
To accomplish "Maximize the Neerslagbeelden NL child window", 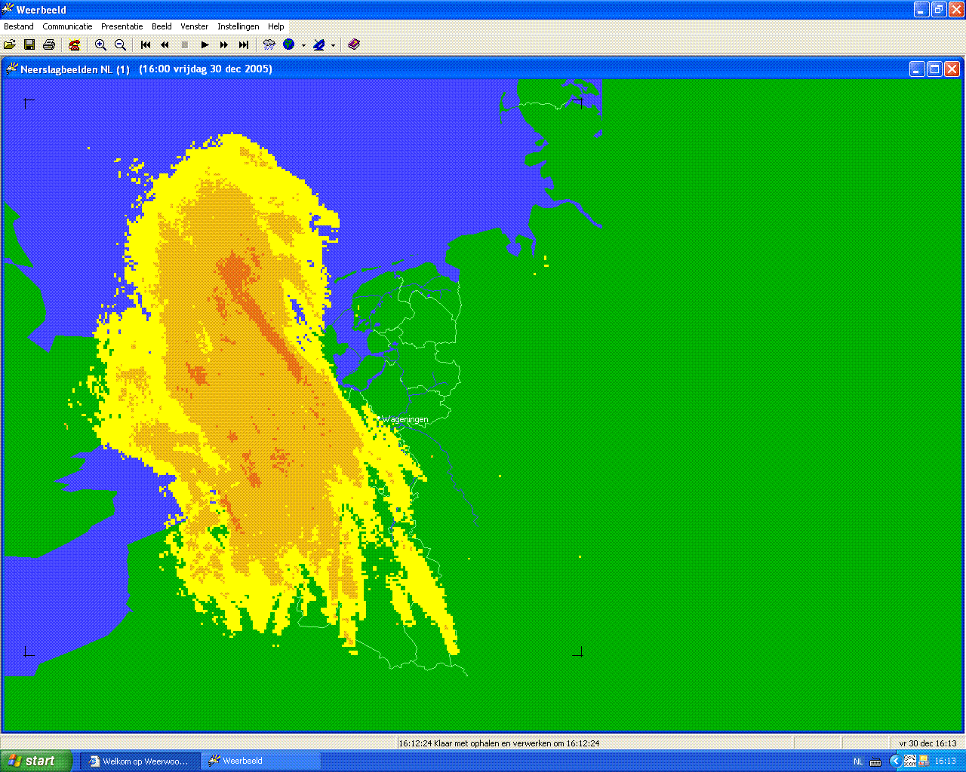I will tap(934, 69).
